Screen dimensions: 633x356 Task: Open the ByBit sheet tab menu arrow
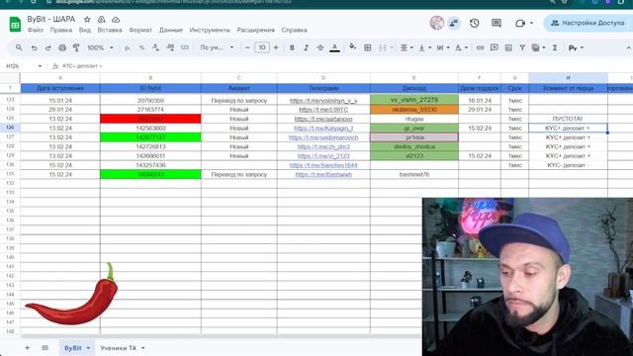[88, 348]
